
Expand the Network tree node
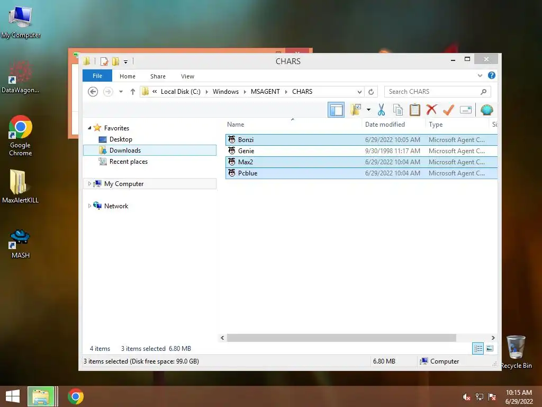[x=89, y=206]
